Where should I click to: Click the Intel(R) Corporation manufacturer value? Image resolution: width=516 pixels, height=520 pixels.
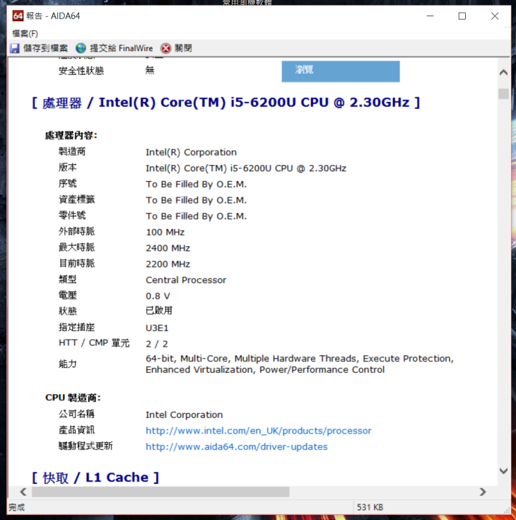pos(192,152)
